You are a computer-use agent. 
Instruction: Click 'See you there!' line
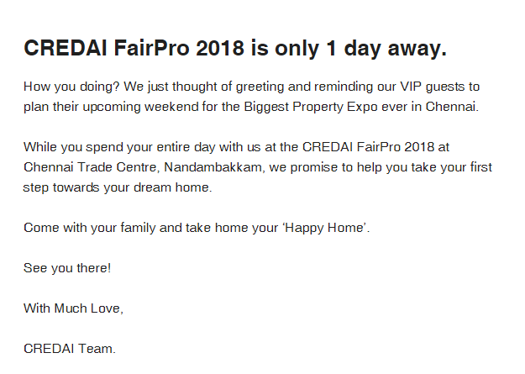pyautogui.click(x=67, y=268)
